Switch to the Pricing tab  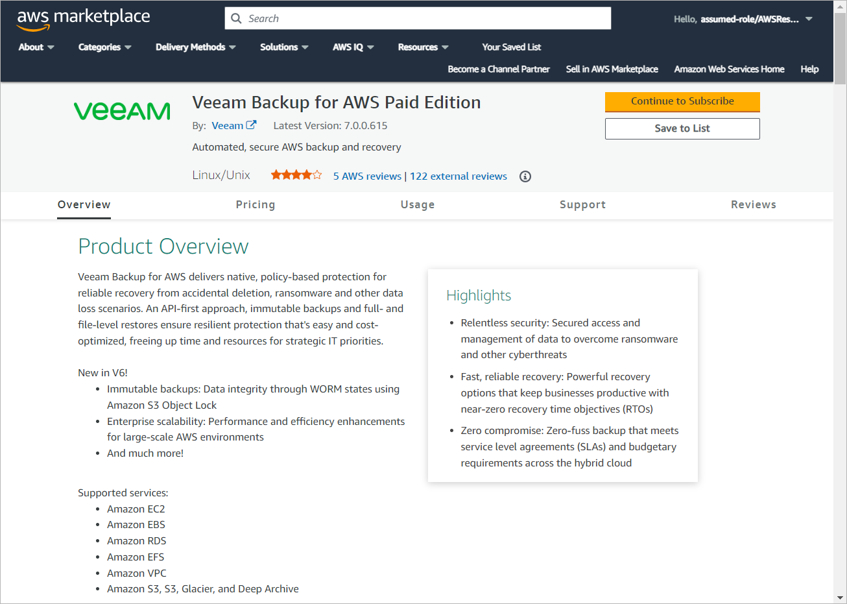point(256,204)
